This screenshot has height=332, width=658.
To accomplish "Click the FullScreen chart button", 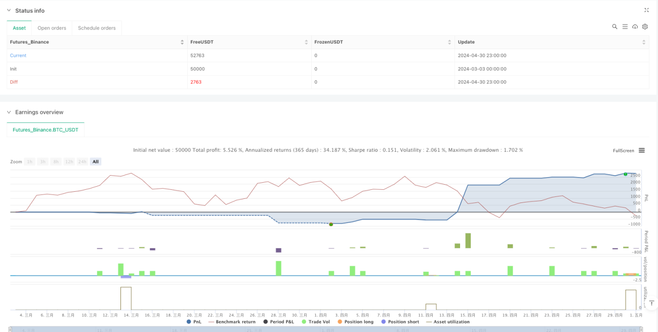I will (623, 150).
